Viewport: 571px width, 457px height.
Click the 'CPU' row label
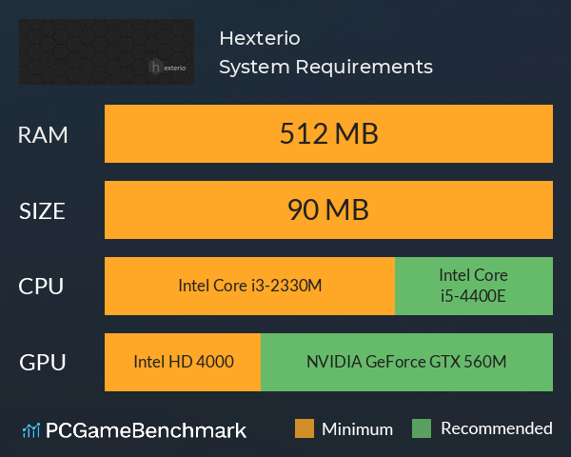coord(41,286)
